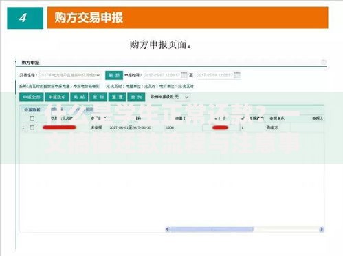
Task: Click the horizontal scrollbar thumb
Action: coord(212,229)
